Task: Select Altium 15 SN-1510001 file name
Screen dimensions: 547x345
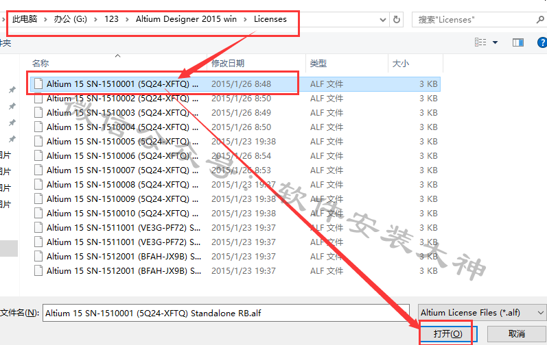Action: click(x=122, y=84)
